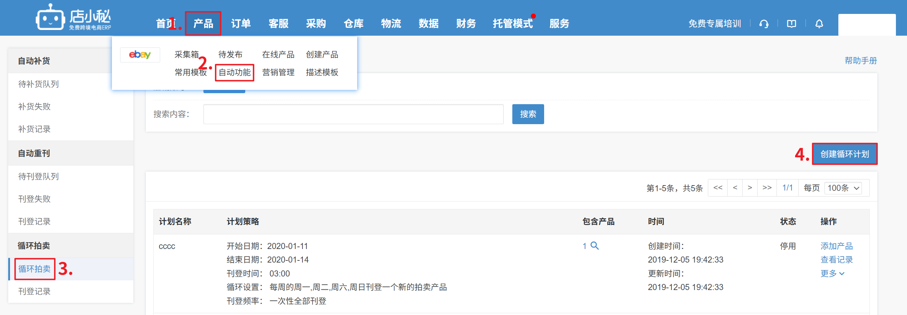This screenshot has height=315, width=907.
Task: Select 循环拍卖 in the left sidebar
Action: click(35, 269)
